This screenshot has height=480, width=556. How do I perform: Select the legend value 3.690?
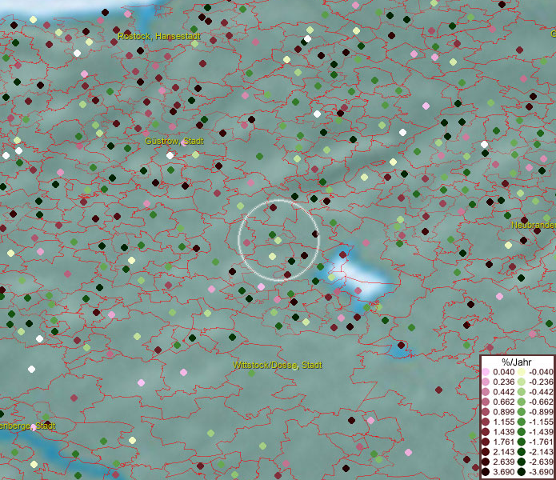(503, 472)
